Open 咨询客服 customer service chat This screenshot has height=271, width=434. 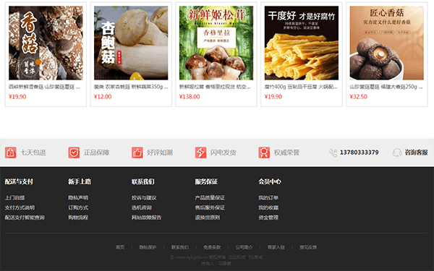pos(417,152)
